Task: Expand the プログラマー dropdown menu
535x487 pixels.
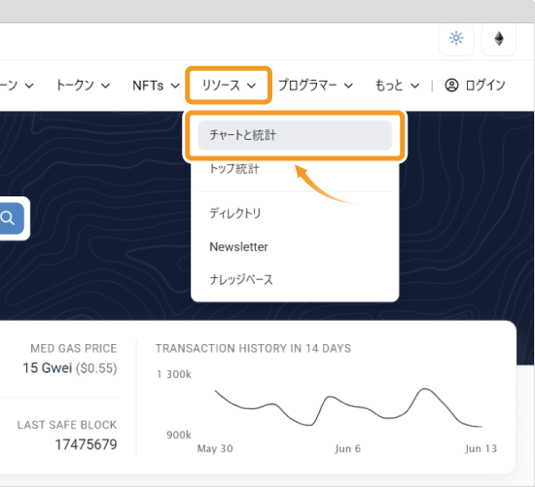Action: point(315,86)
